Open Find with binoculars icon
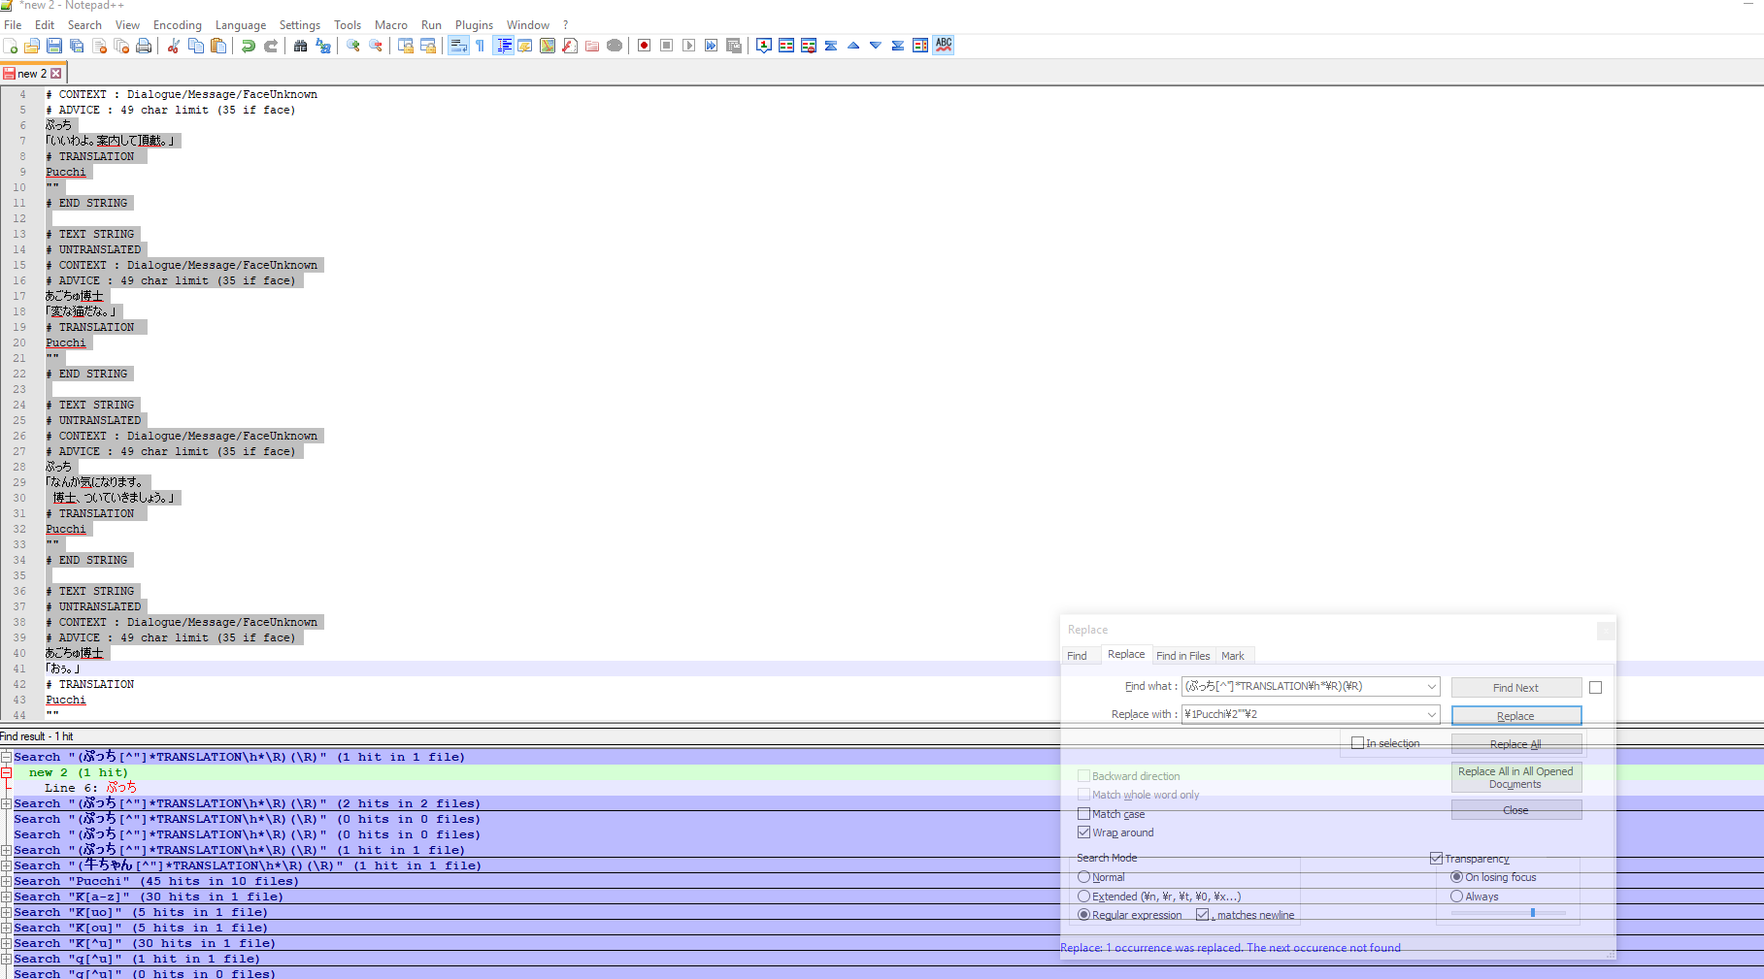This screenshot has width=1764, height=979. pyautogui.click(x=301, y=46)
